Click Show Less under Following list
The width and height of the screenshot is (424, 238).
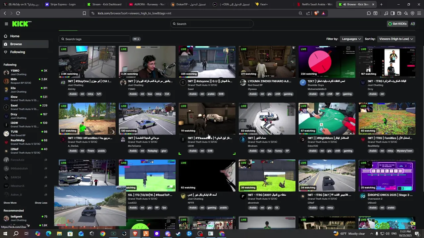click(41, 203)
